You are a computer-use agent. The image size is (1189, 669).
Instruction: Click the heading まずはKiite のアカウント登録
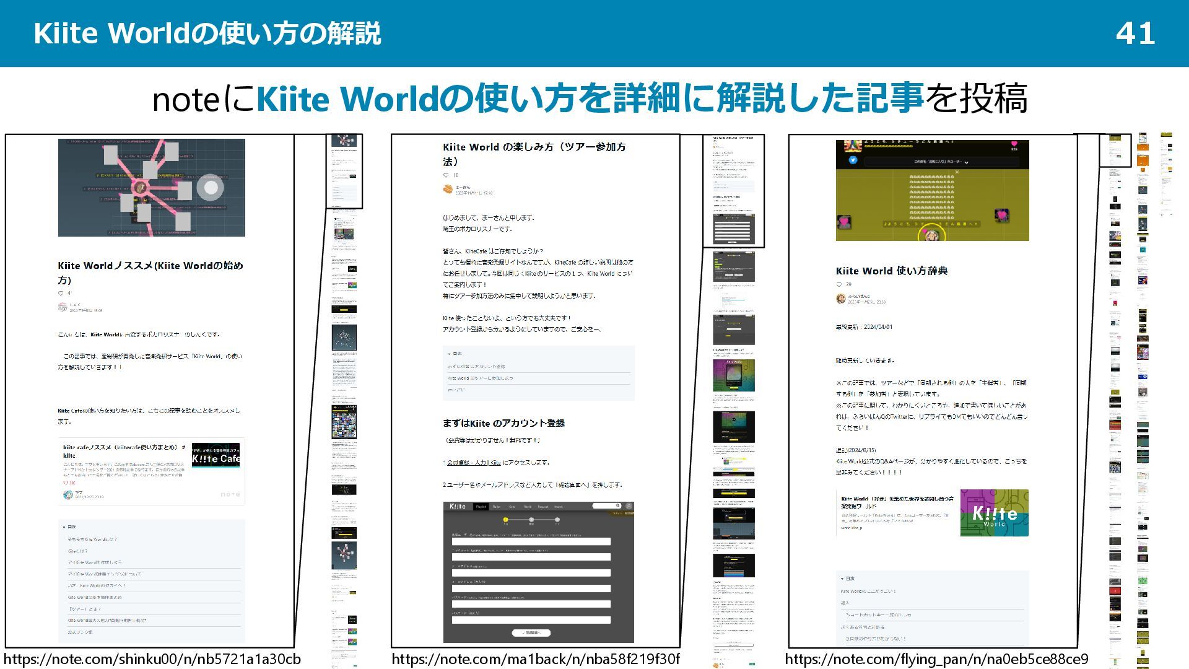tap(504, 424)
